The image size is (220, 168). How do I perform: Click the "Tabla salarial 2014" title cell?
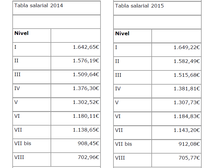[39, 5]
